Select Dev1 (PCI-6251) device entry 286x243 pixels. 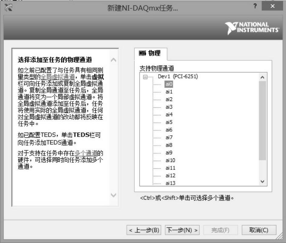tap(178, 76)
